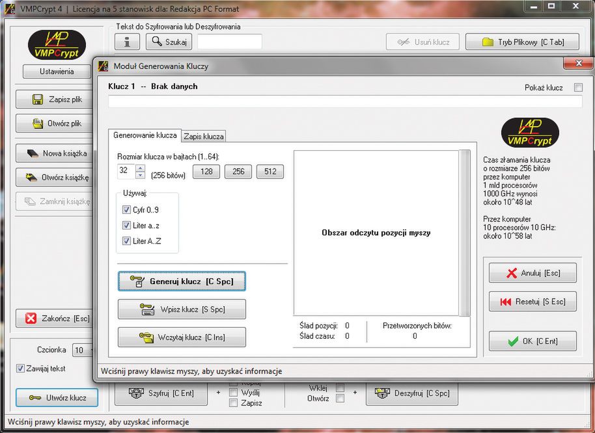Toggle Wyślij checkbox
Viewport: 595px width, 433px height.
(233, 393)
